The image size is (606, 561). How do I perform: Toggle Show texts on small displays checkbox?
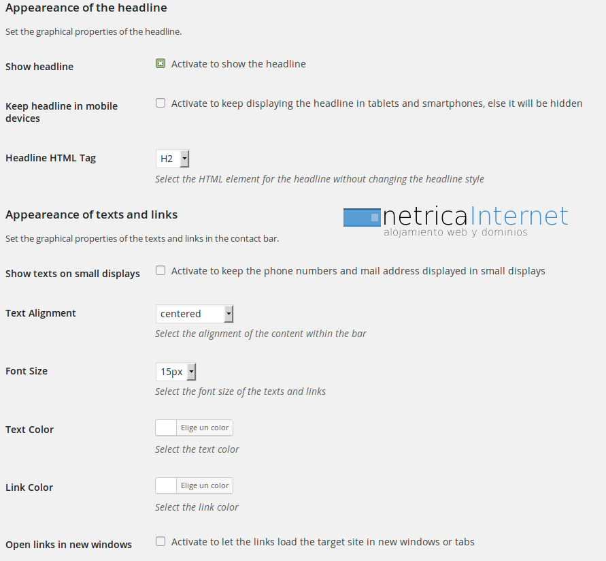pyautogui.click(x=161, y=270)
